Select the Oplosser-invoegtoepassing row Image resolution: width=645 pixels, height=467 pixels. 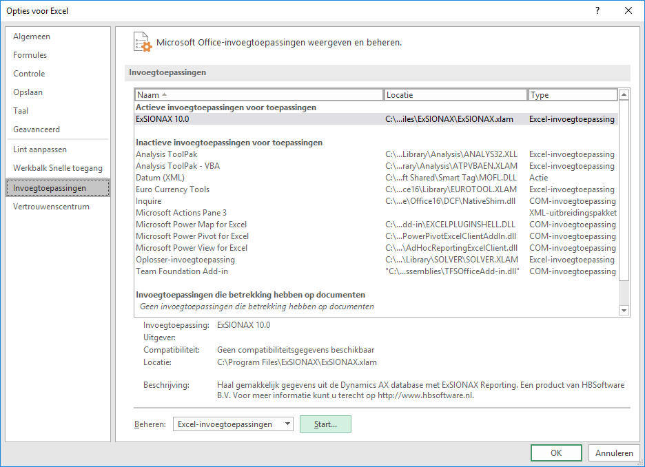pyautogui.click(x=376, y=260)
